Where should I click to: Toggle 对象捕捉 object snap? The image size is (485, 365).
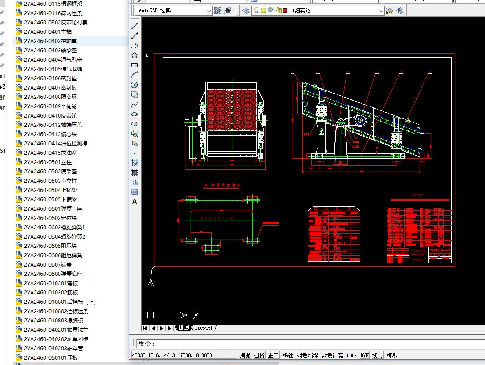click(307, 355)
